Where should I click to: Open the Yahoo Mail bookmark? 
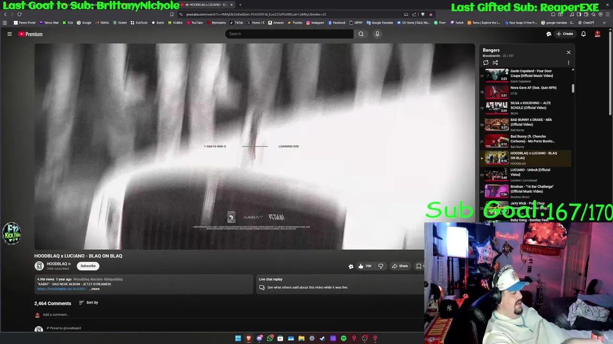(x=49, y=22)
